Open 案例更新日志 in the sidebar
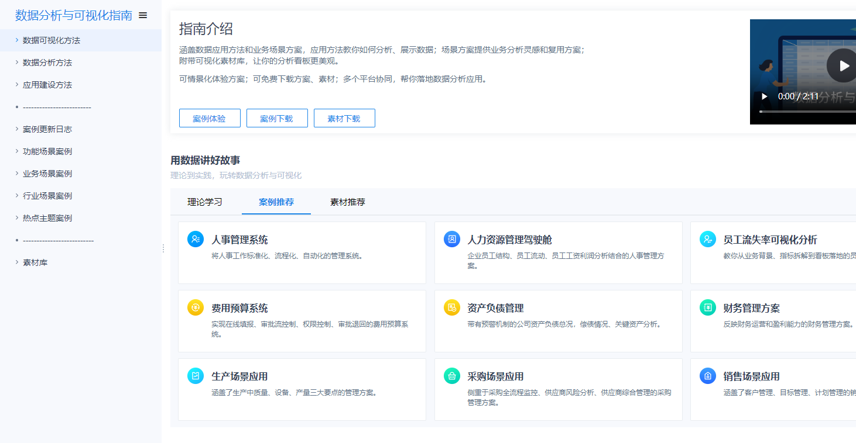 [47, 129]
